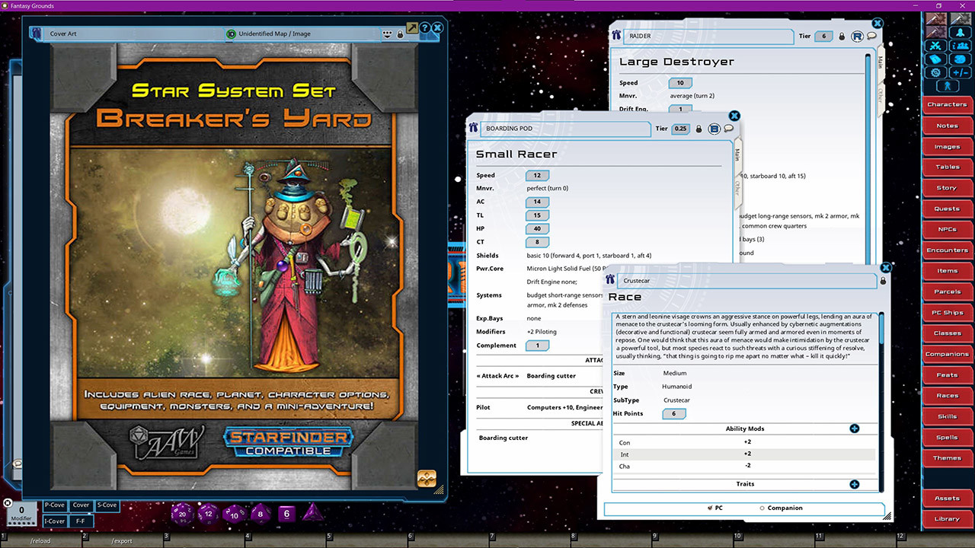This screenshot has height=548, width=975.
Task: Roll the purple d20 die
Action: tap(183, 514)
